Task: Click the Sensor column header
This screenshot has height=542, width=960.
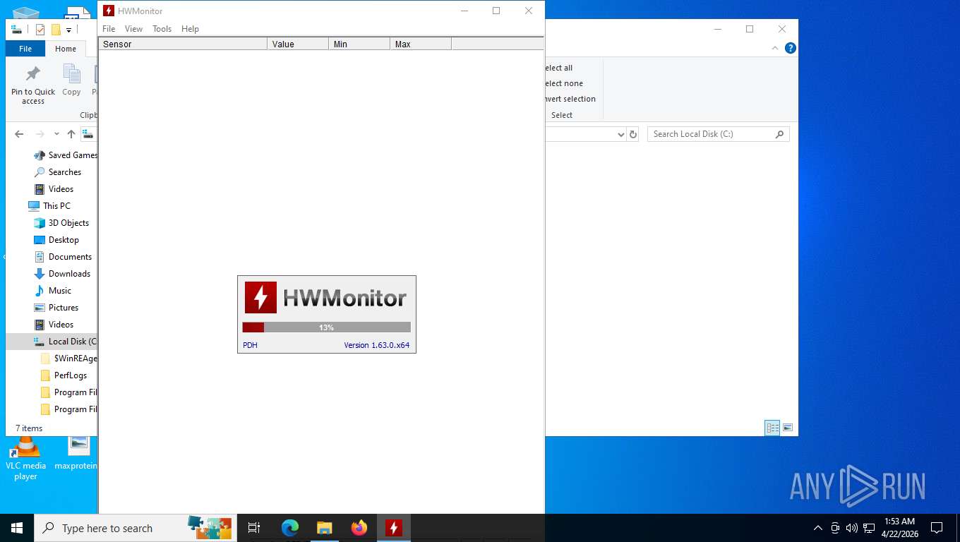Action: pyautogui.click(x=183, y=44)
